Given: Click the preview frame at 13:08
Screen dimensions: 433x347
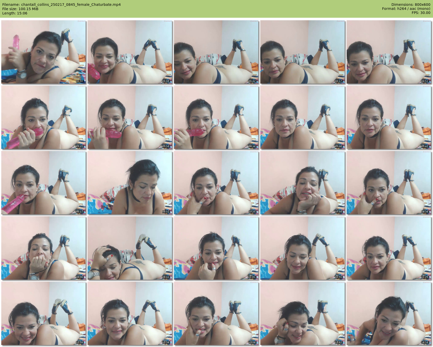Looking at the screenshot, I should pyautogui.click(x=216, y=313).
